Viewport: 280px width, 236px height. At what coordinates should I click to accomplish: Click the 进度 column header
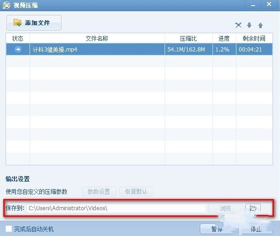click(224, 38)
